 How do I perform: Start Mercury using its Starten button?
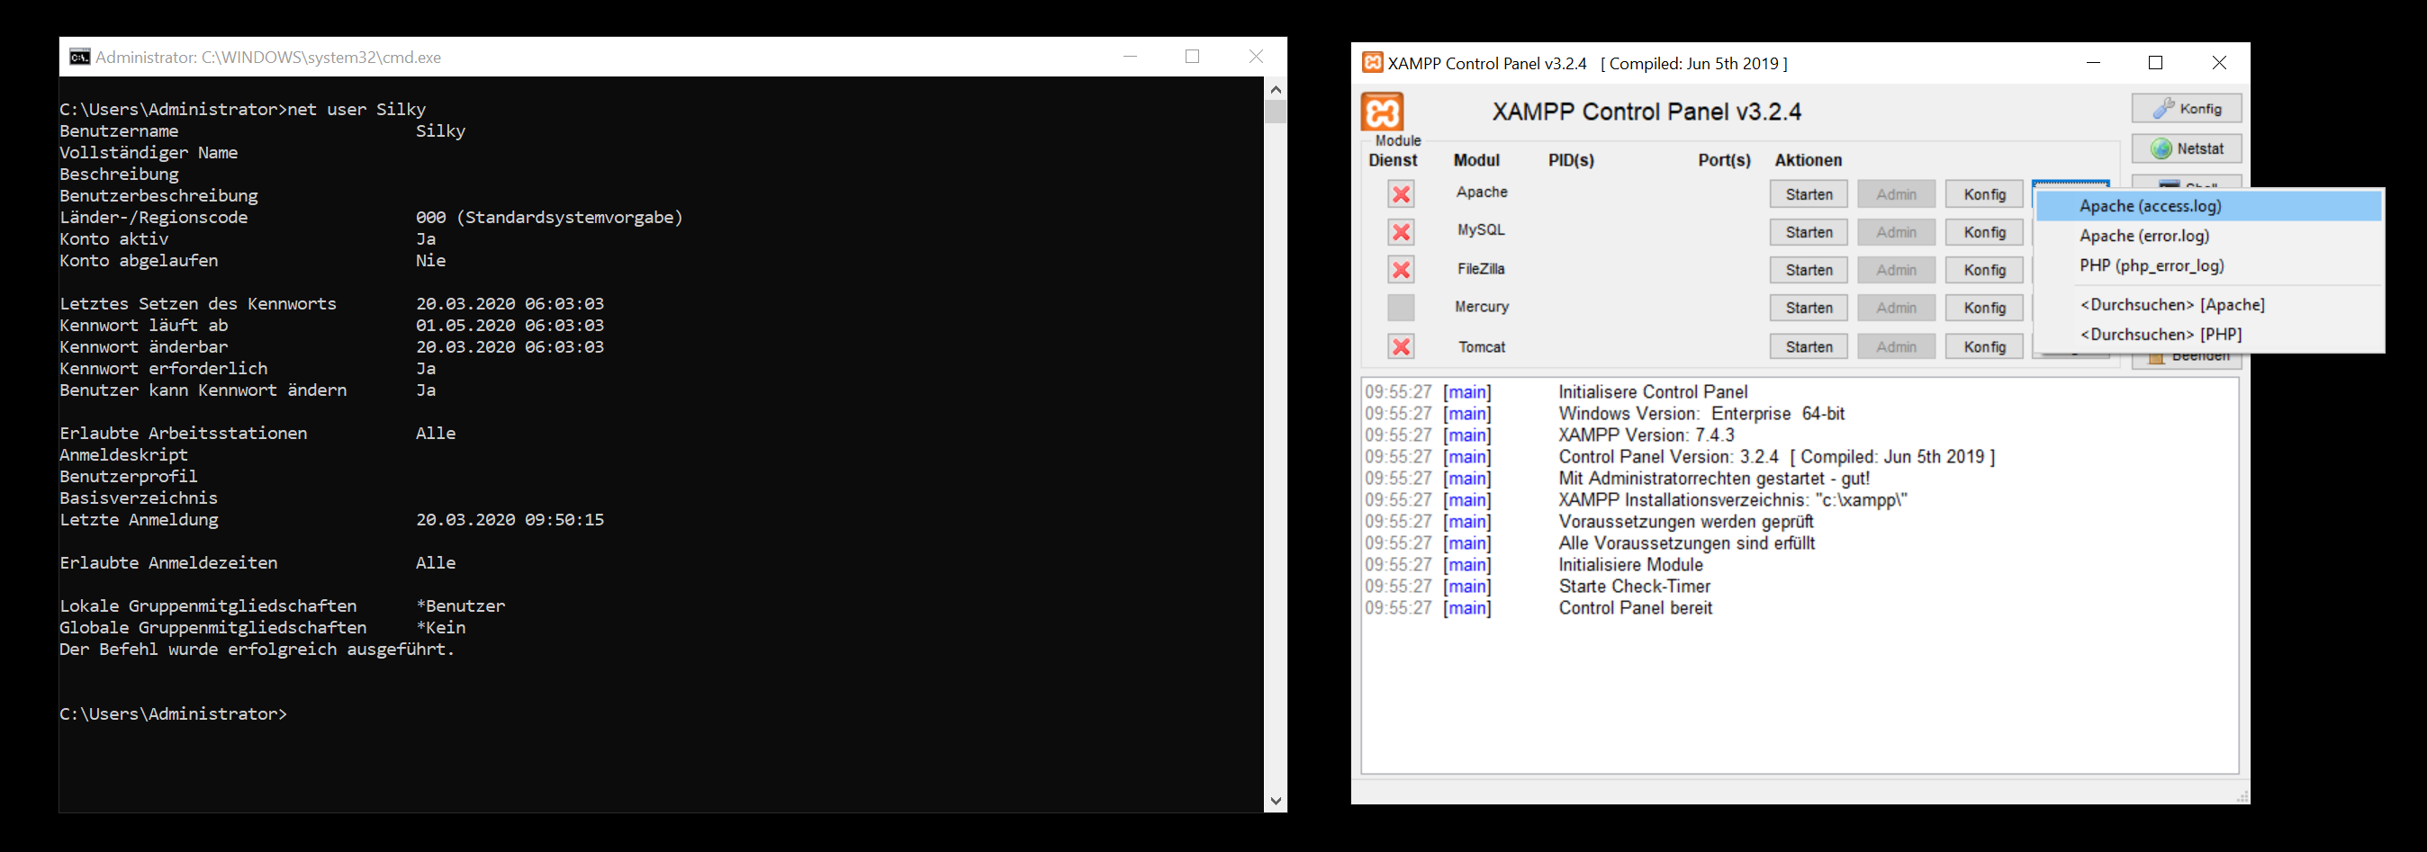pos(1809,308)
